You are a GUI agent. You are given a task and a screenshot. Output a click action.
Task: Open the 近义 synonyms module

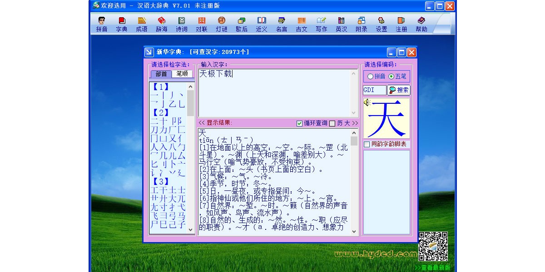pos(262,24)
